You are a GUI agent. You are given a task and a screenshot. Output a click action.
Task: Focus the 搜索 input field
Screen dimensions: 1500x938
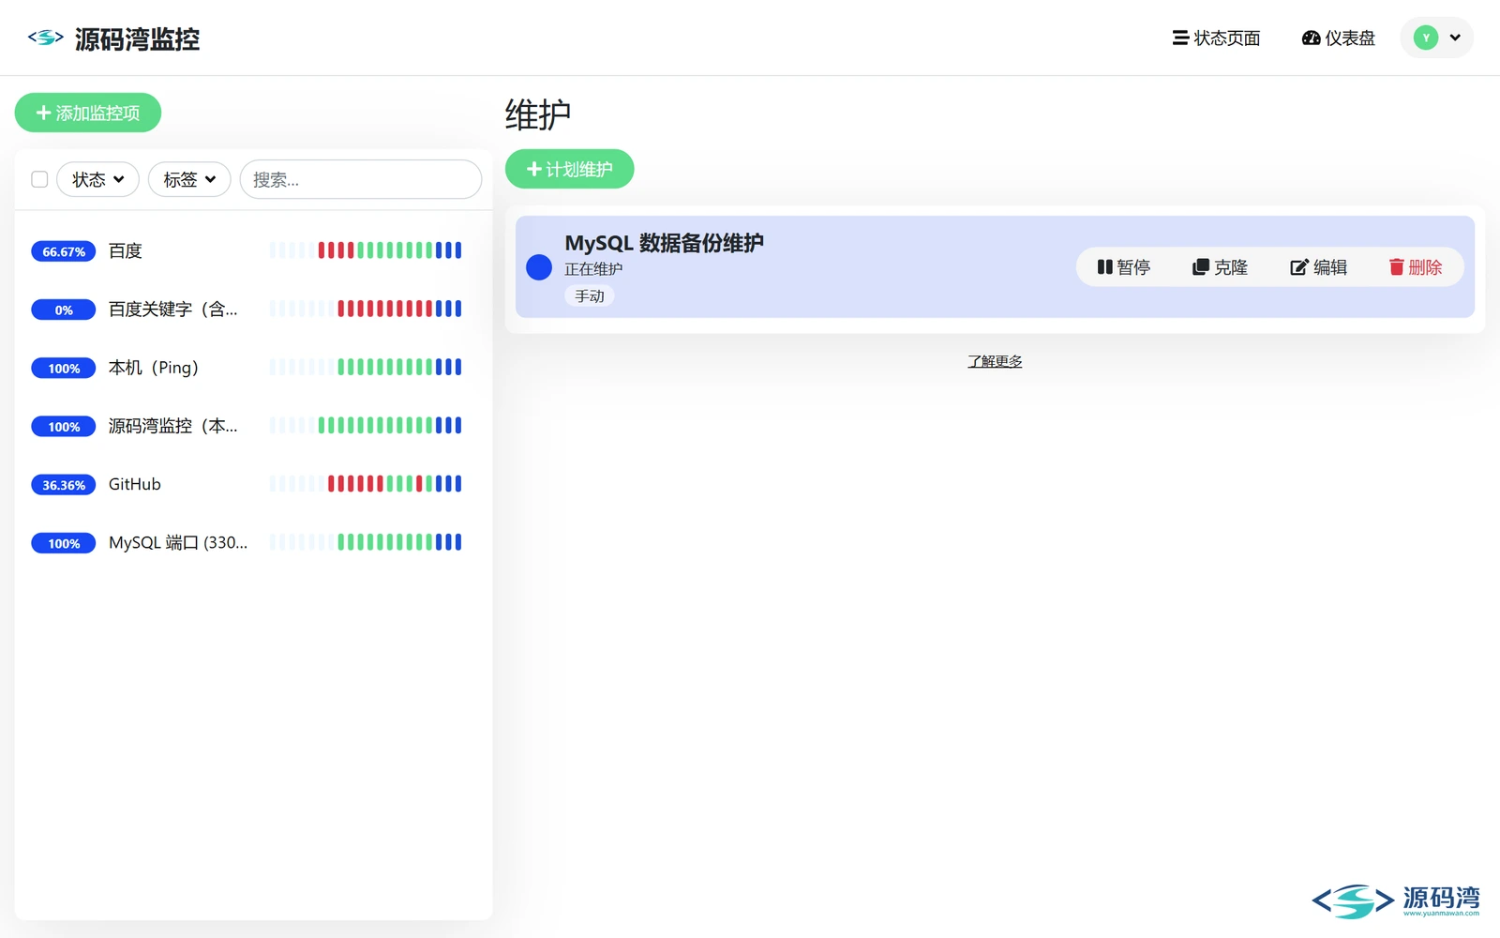click(x=361, y=179)
